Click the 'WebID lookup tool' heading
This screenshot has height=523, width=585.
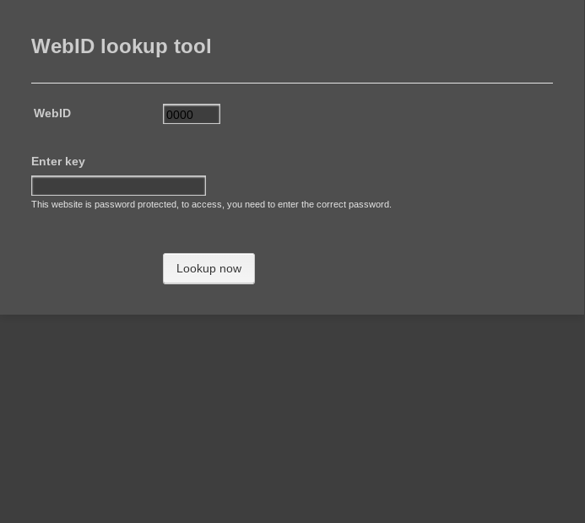click(122, 46)
